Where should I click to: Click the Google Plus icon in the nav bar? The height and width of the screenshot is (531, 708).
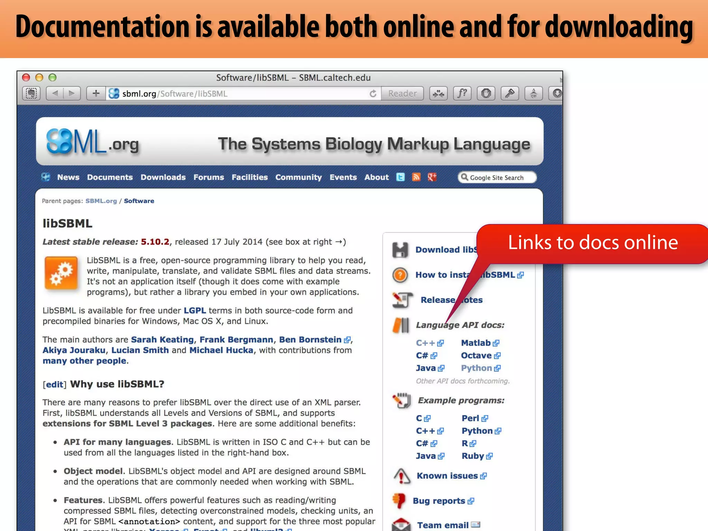click(x=432, y=177)
